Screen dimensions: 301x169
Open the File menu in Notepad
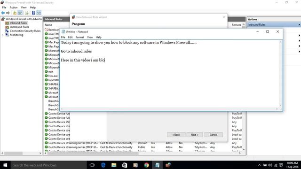tap(63, 37)
